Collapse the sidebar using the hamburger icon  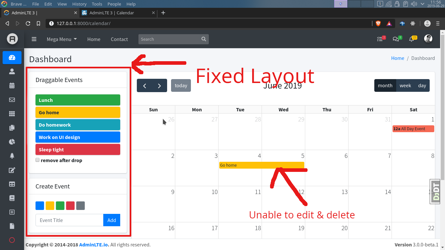(34, 39)
